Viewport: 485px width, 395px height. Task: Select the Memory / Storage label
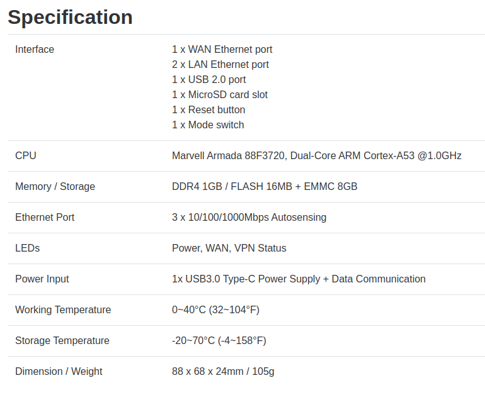(x=55, y=187)
